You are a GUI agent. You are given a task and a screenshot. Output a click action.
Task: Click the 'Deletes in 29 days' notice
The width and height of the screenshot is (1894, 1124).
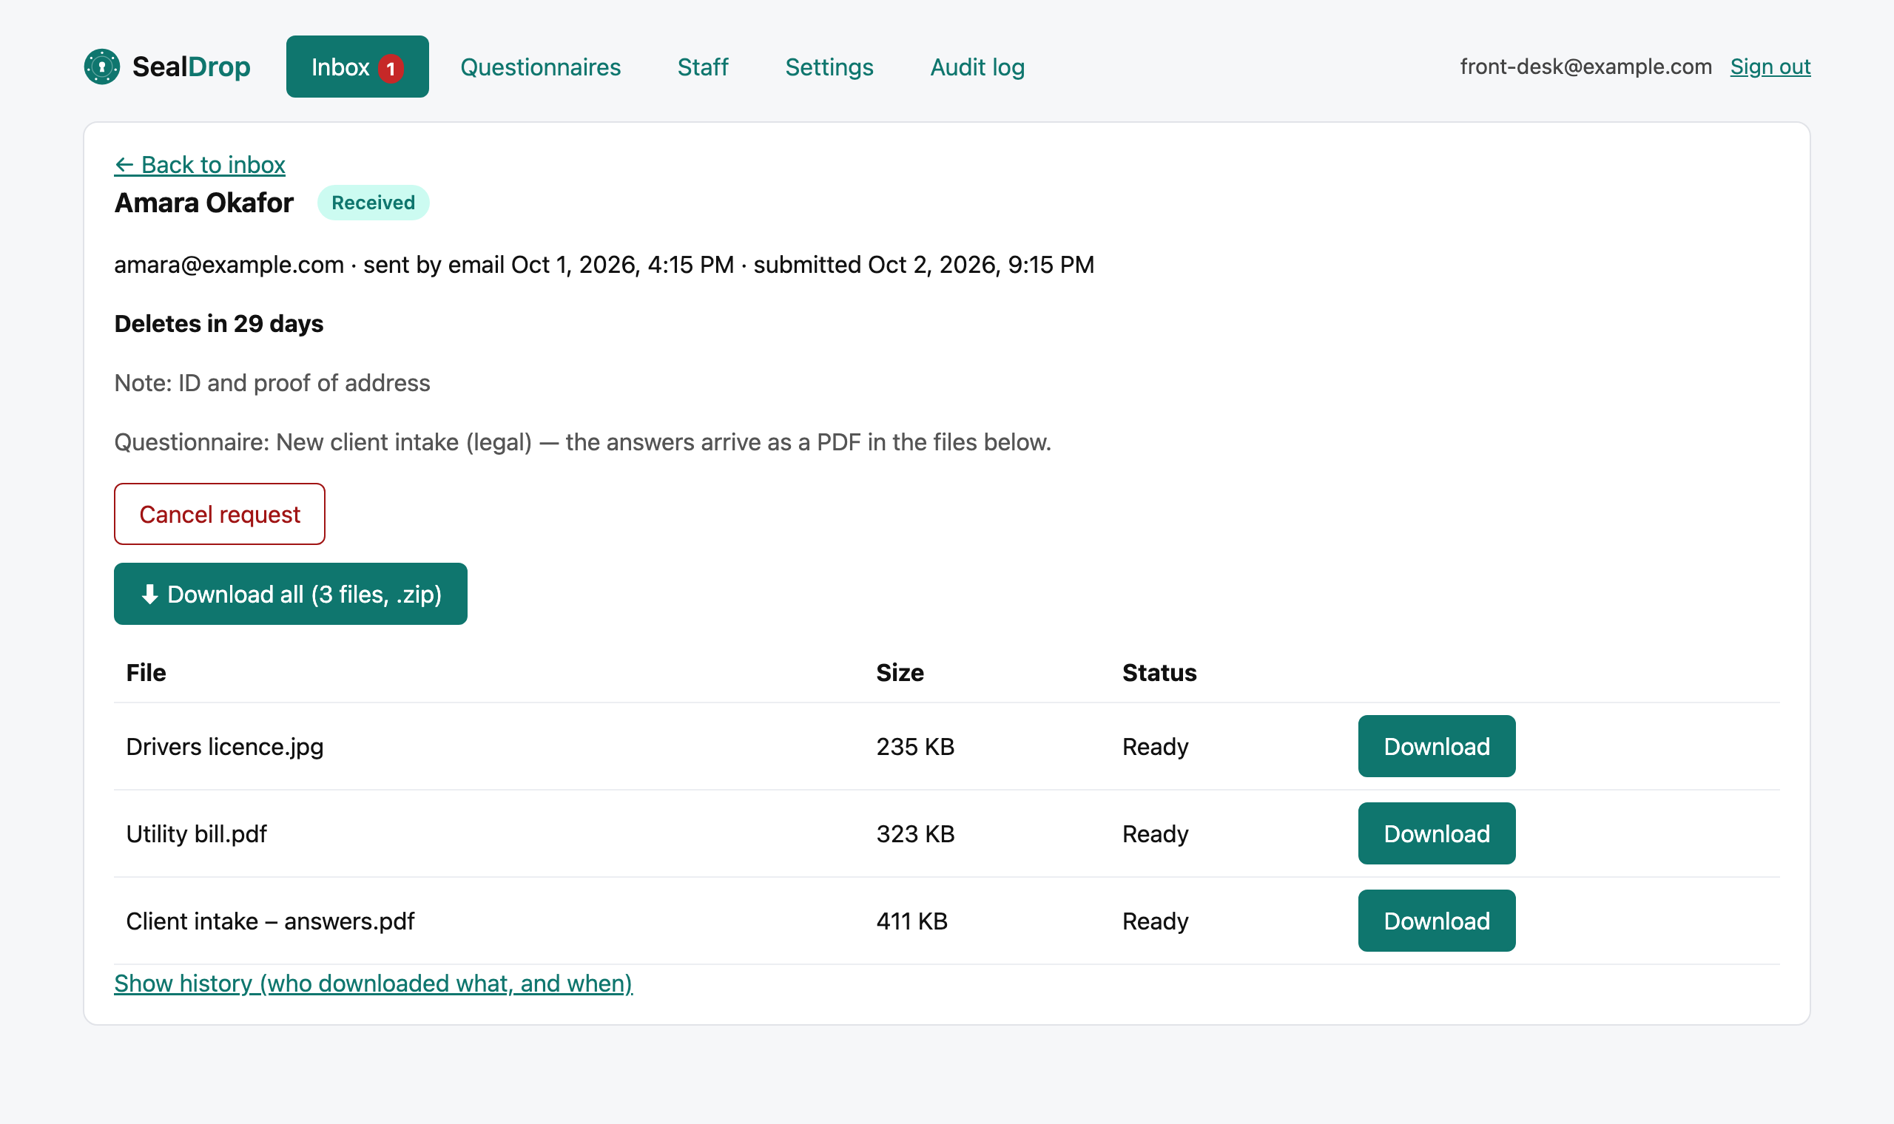[x=218, y=323]
